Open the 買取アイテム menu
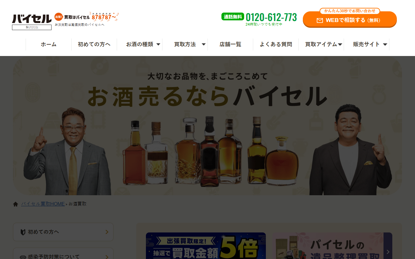This screenshot has height=259, width=415. (x=321, y=44)
